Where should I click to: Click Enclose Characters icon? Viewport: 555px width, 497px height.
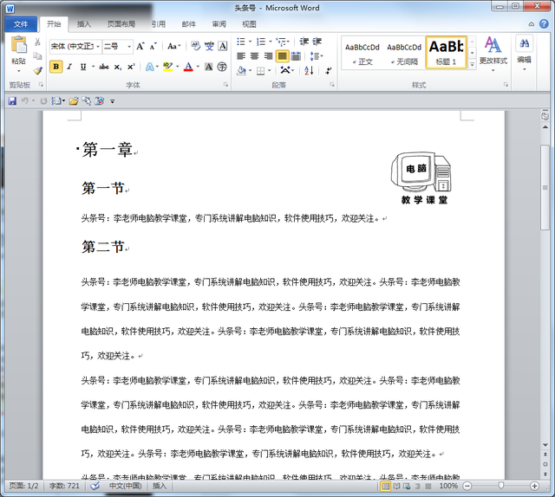pyautogui.click(x=222, y=67)
